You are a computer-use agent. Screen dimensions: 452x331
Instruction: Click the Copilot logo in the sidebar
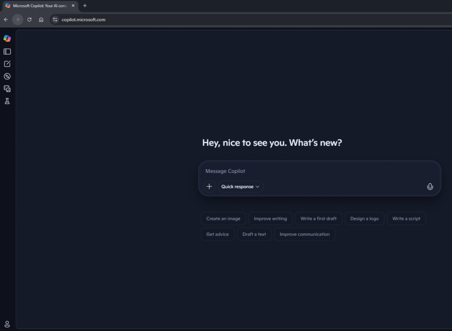(7, 38)
